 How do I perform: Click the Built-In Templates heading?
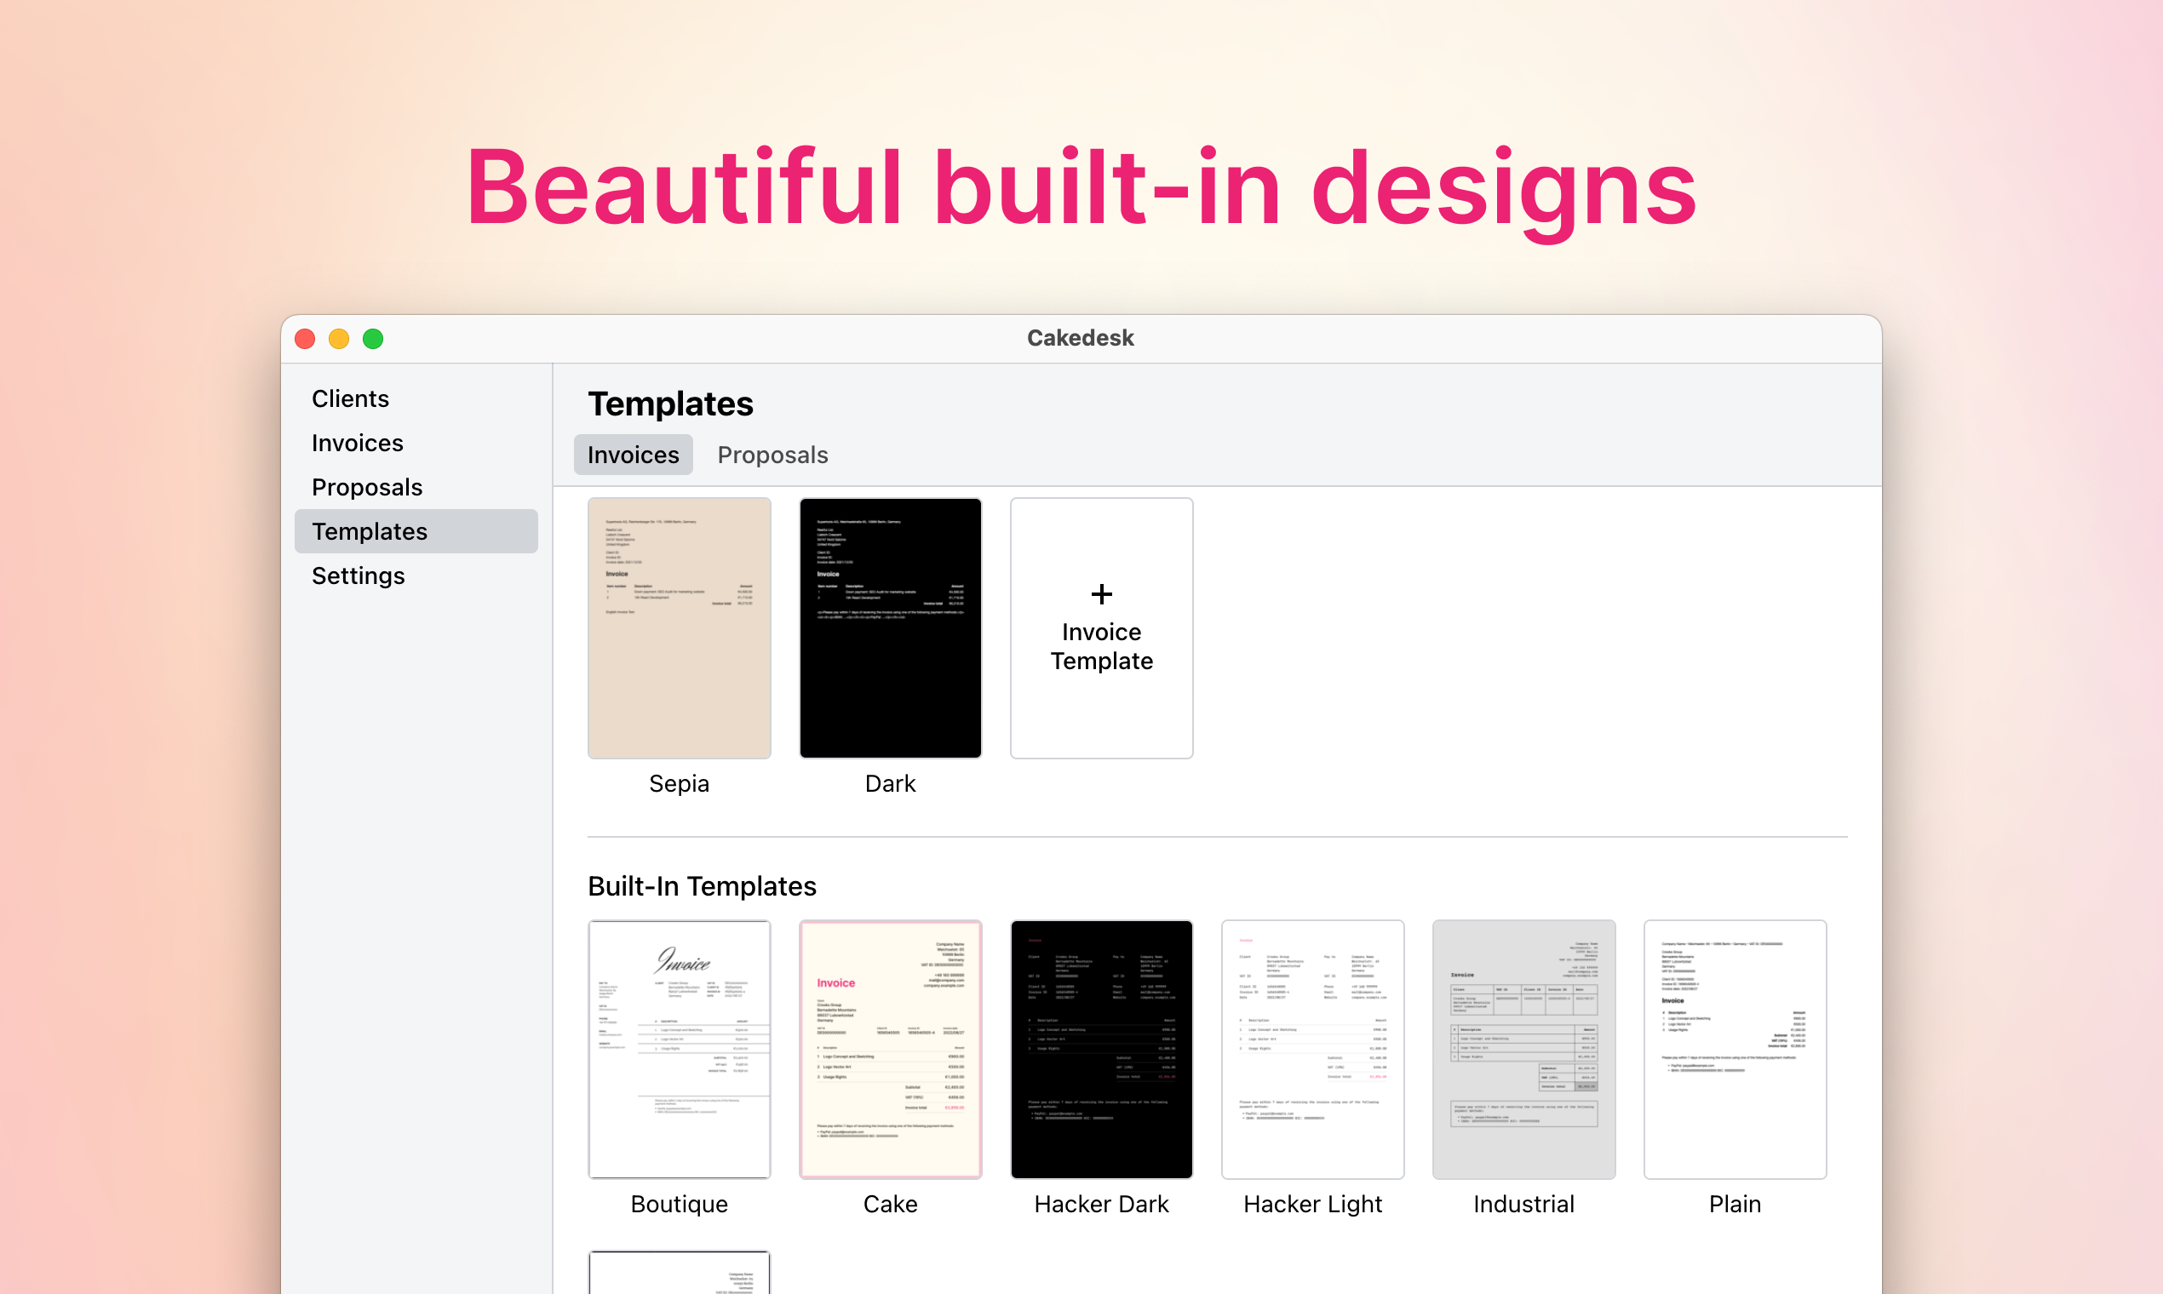click(x=702, y=886)
